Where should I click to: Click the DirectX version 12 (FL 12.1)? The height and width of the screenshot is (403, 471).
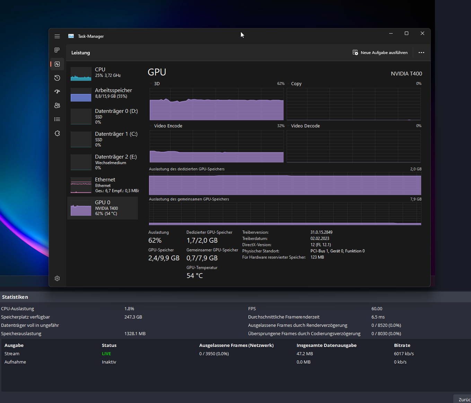(x=321, y=245)
